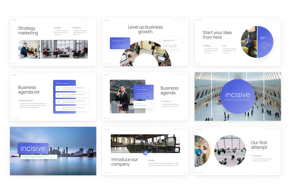The width and height of the screenshot is (291, 193).
Task: Click the 'Introduce our company' heading
Action: coord(124,162)
